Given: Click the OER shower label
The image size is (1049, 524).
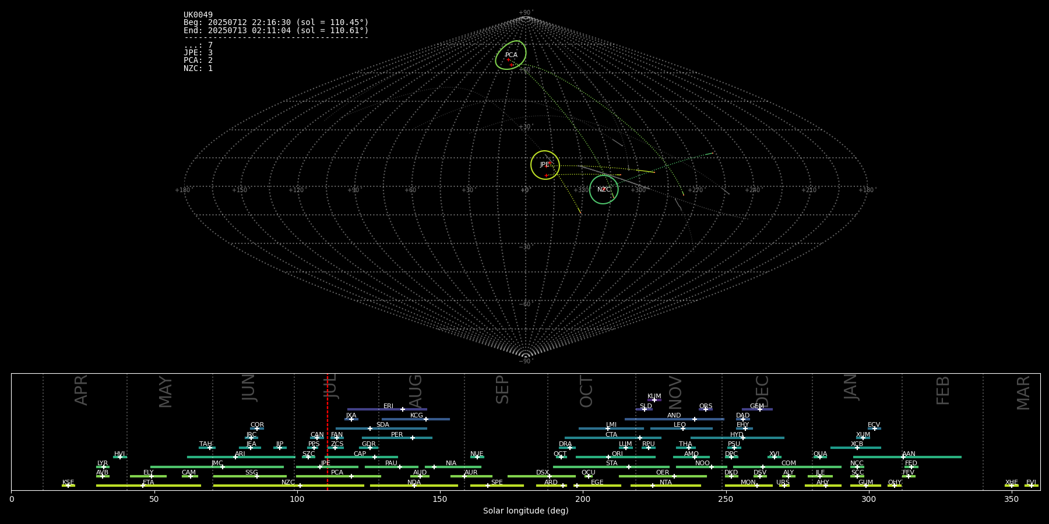Looking at the screenshot, I should 663,472.
